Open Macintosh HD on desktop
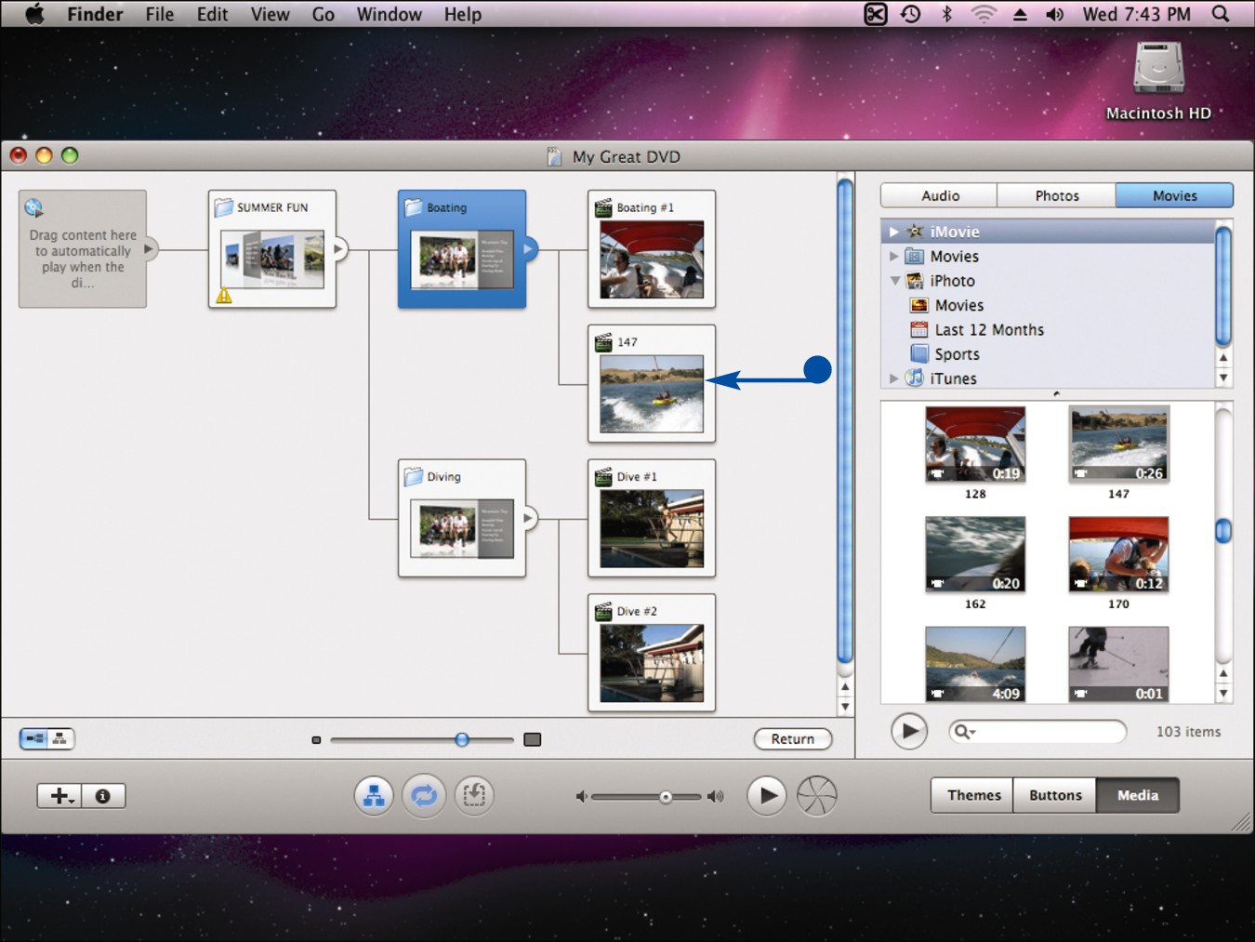 click(x=1158, y=82)
